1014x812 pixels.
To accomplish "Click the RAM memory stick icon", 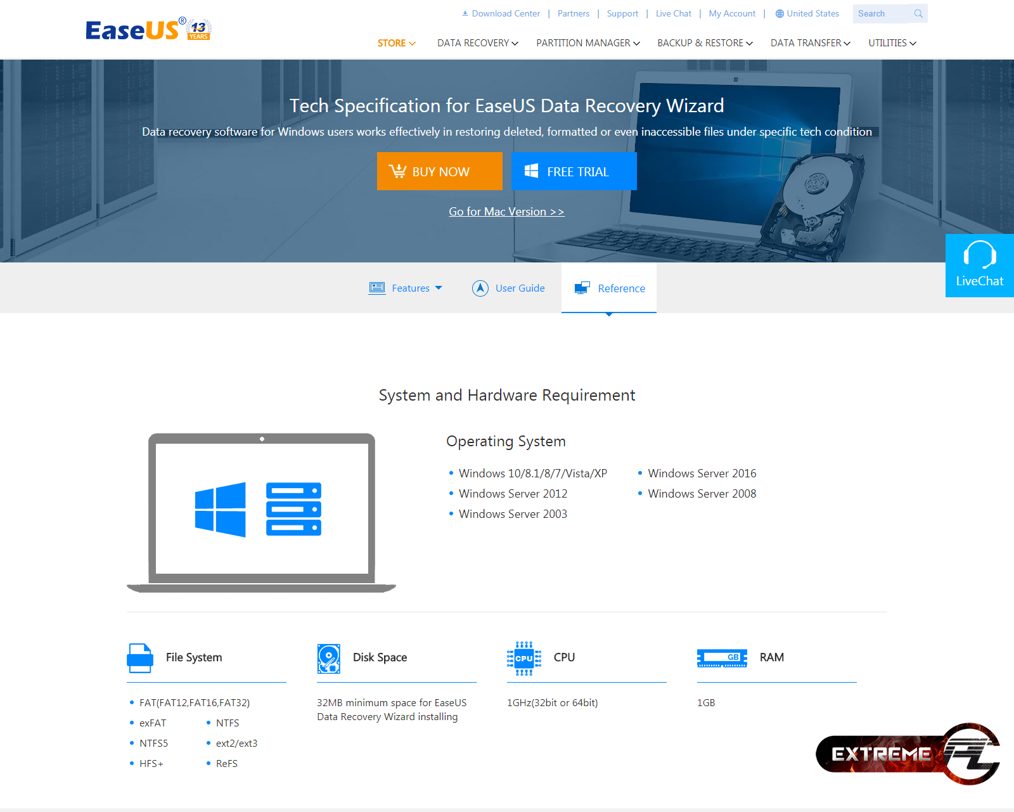I will point(722,658).
